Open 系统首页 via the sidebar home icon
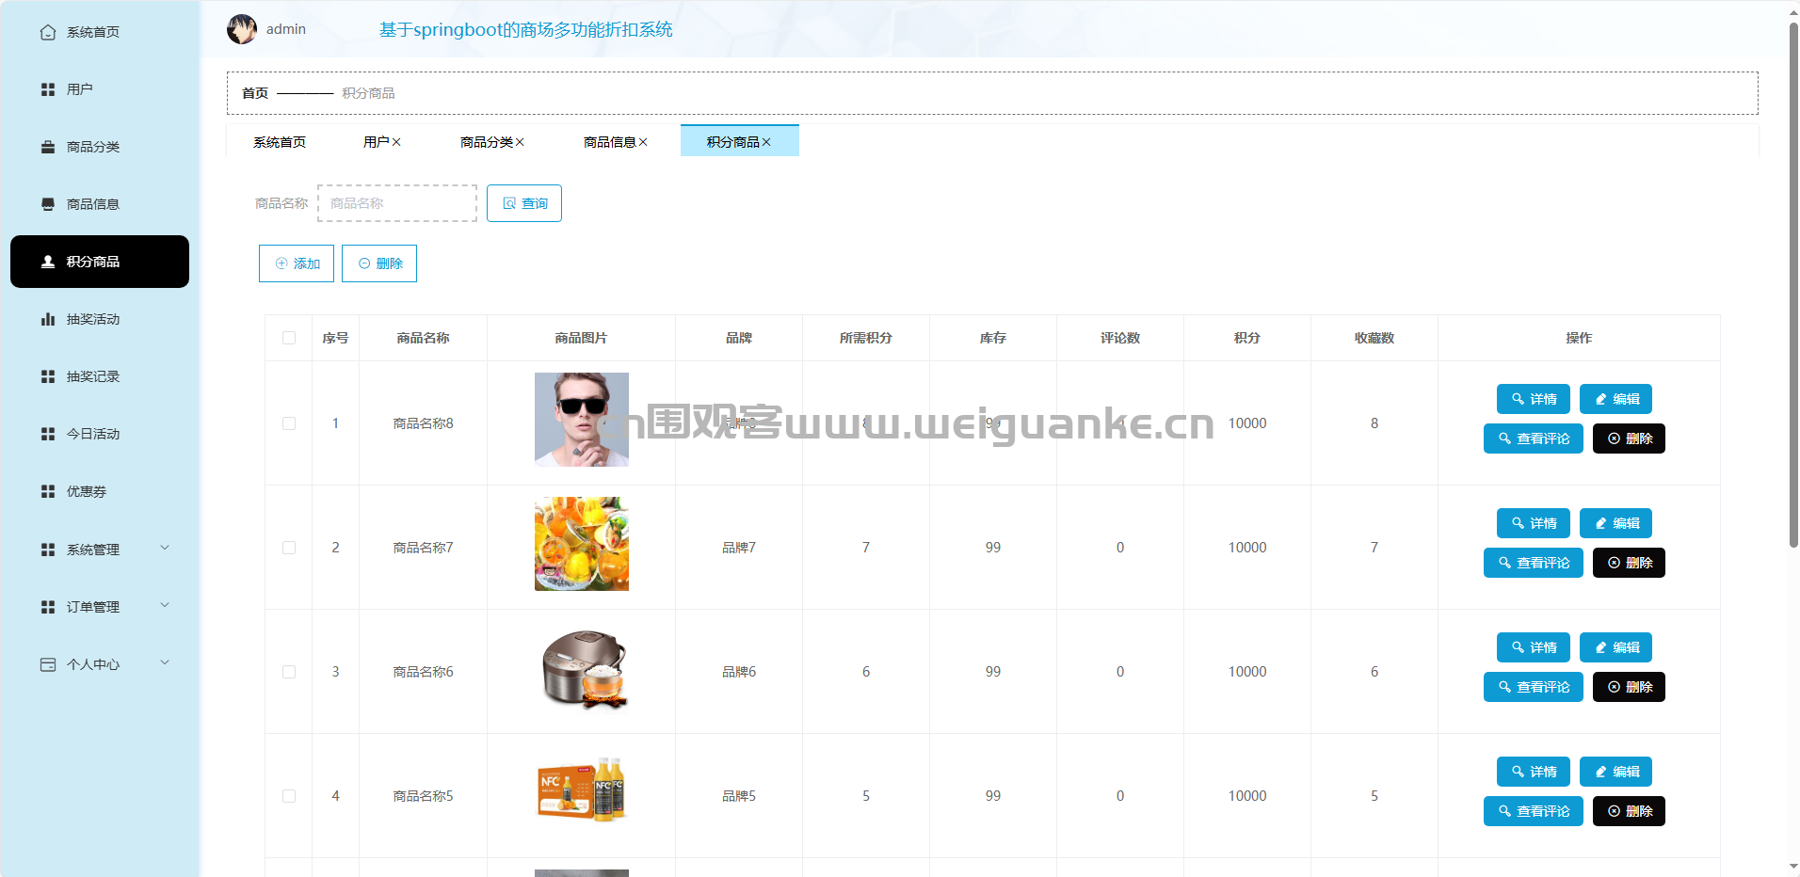The image size is (1800, 877). pyautogui.click(x=48, y=32)
